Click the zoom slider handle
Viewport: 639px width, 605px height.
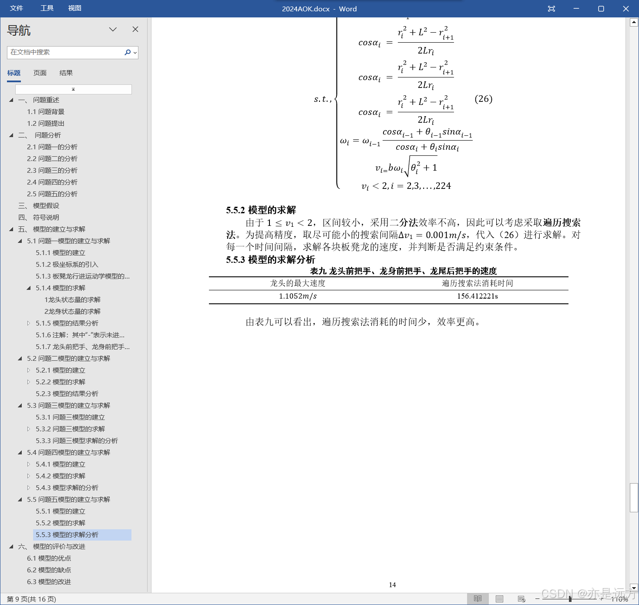tap(570, 599)
